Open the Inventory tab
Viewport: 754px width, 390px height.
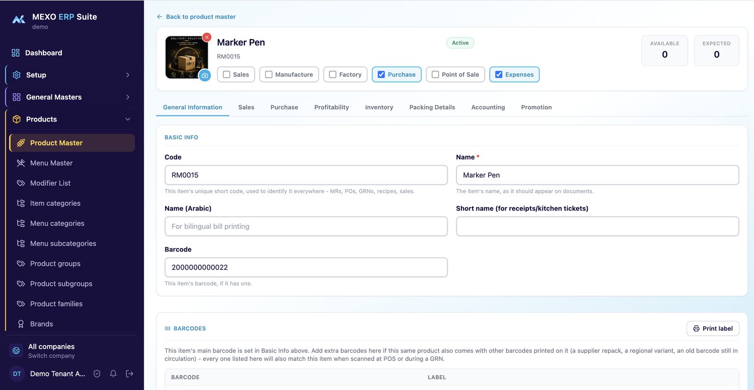[x=379, y=107]
